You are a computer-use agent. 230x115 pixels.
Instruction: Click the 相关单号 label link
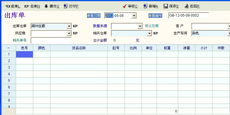(x=19, y=40)
